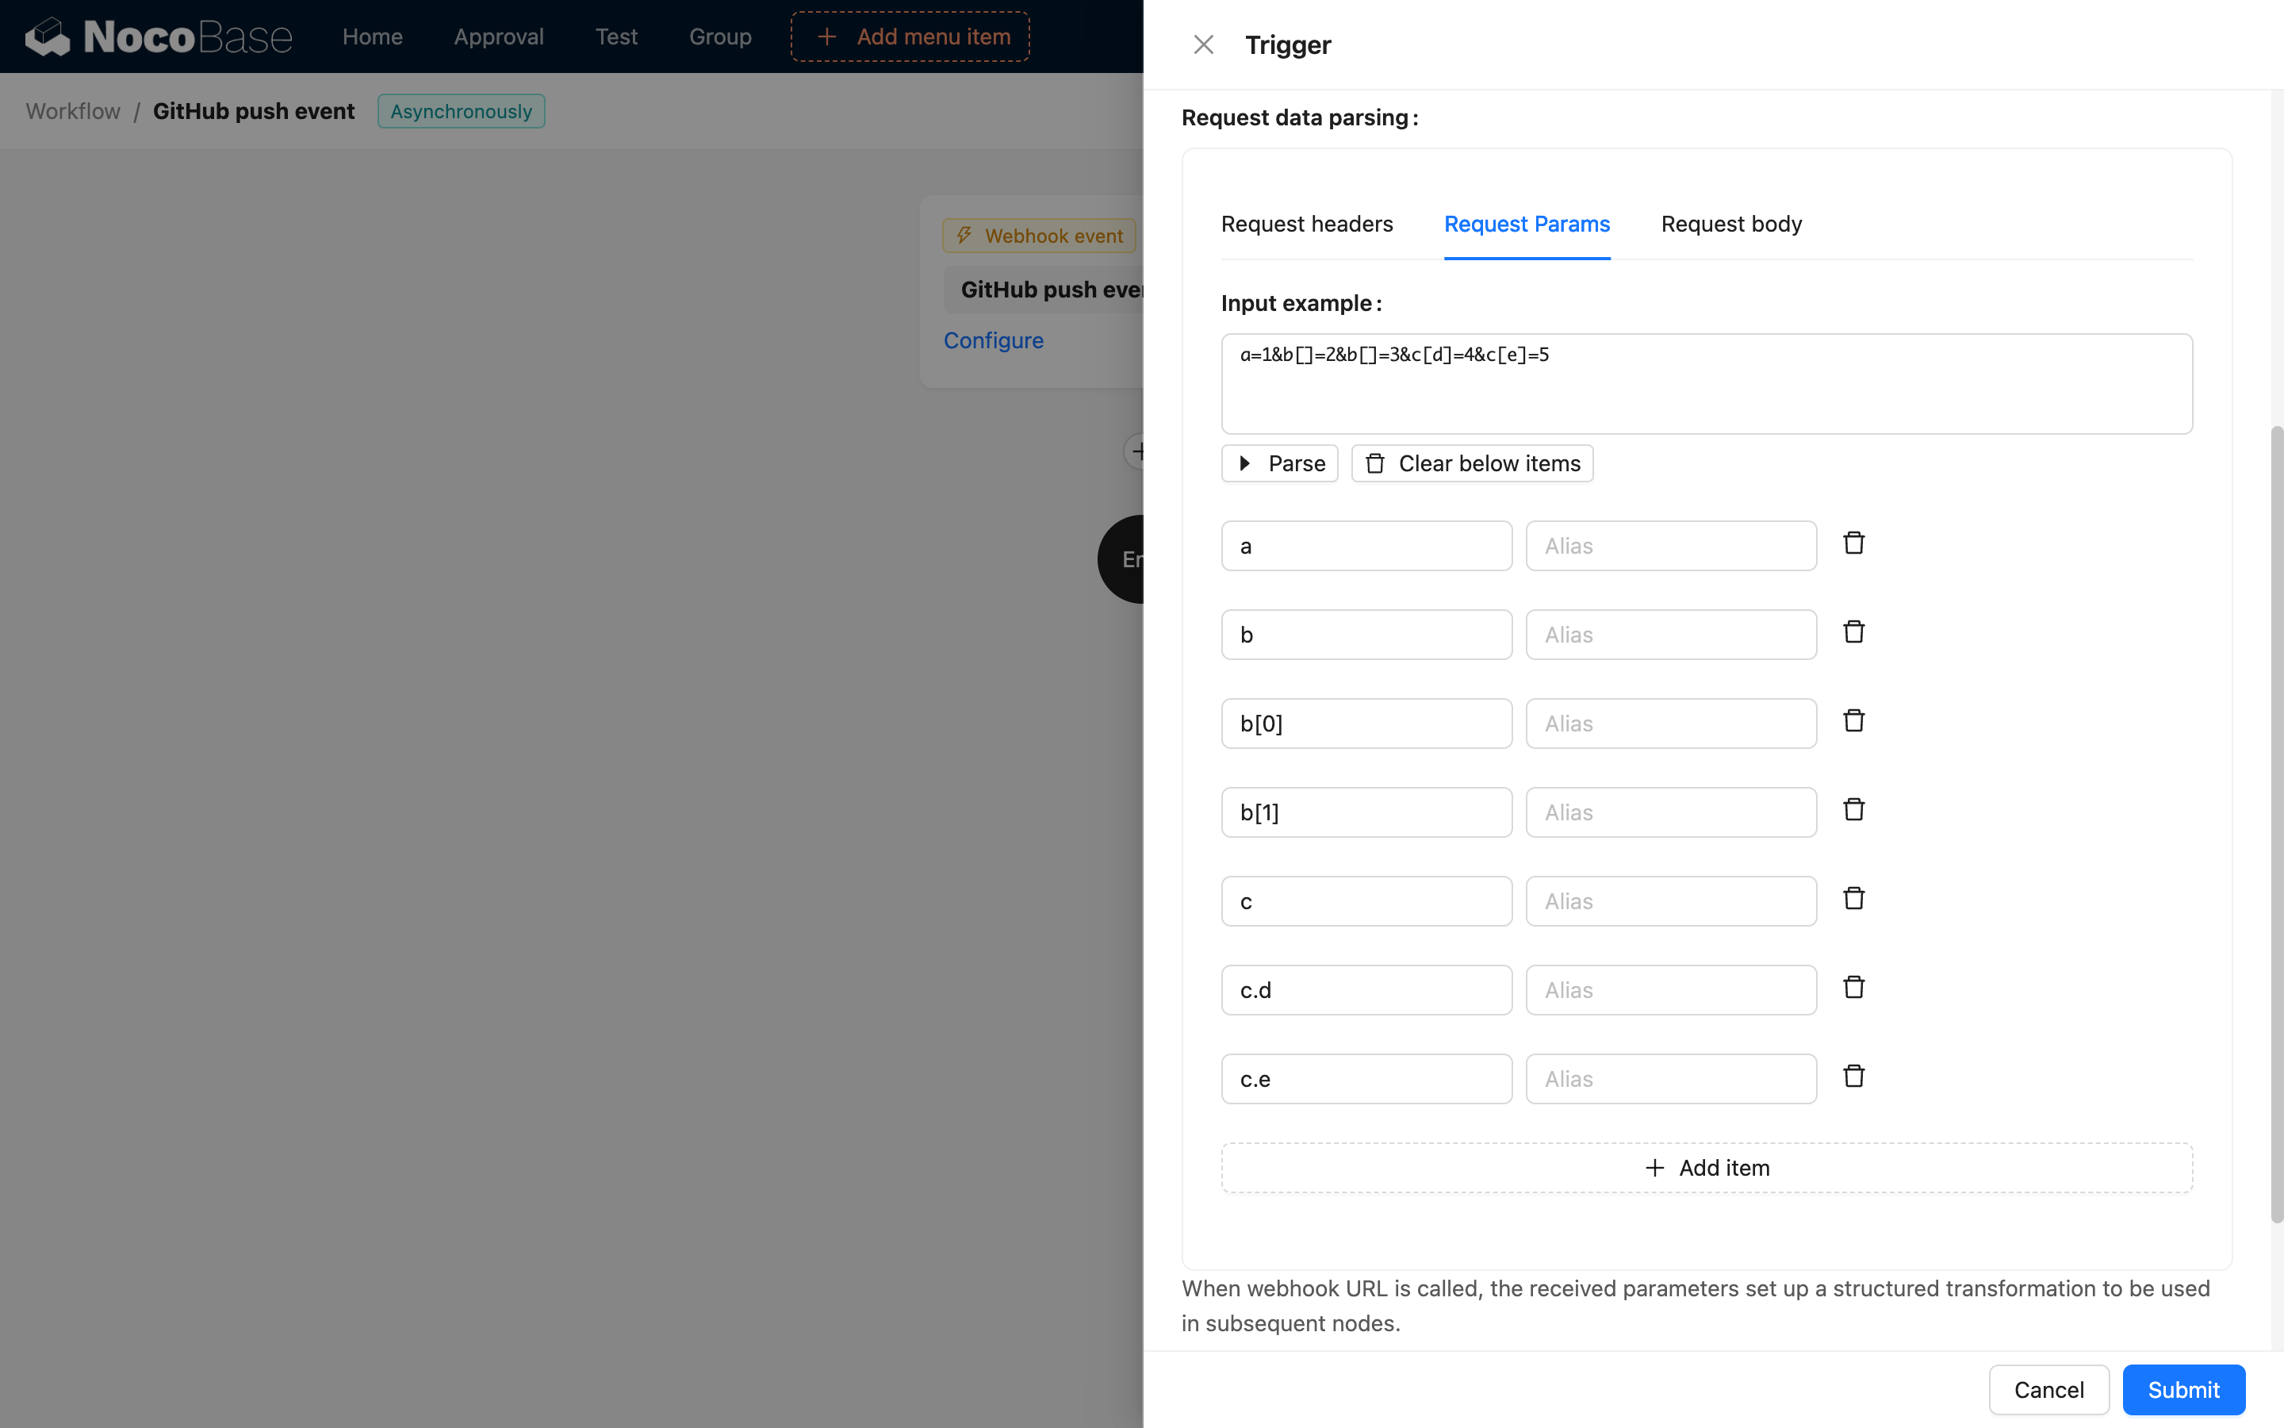Trash the c.d parameter row
The height and width of the screenshot is (1428, 2284).
[x=1853, y=987]
